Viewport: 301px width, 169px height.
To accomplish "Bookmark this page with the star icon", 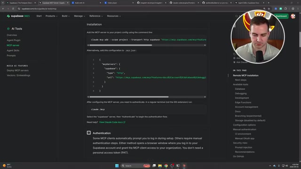I will (269, 8).
